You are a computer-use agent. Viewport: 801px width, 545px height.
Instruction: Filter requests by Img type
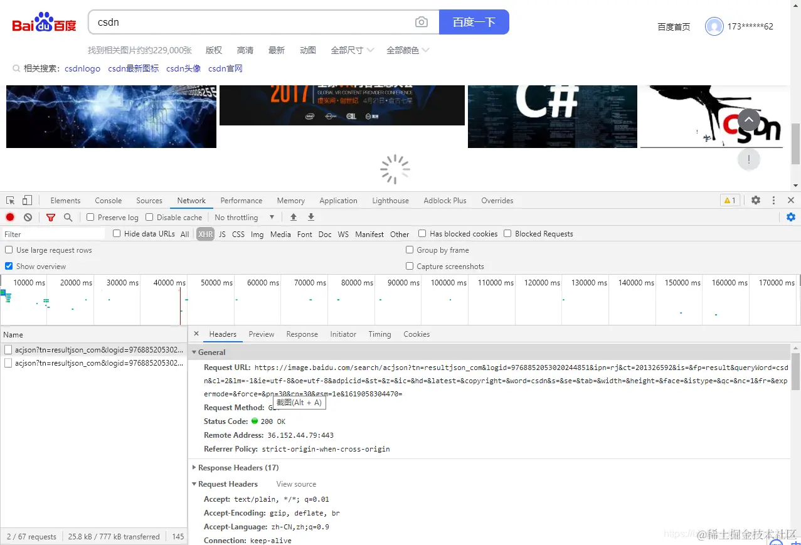click(x=257, y=234)
